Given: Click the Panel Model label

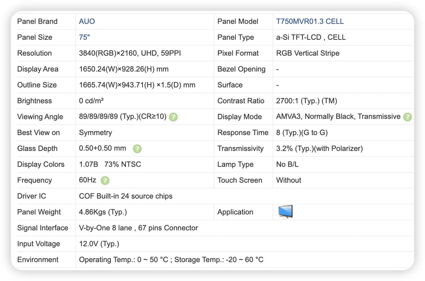Looking at the screenshot, I should point(238,21).
